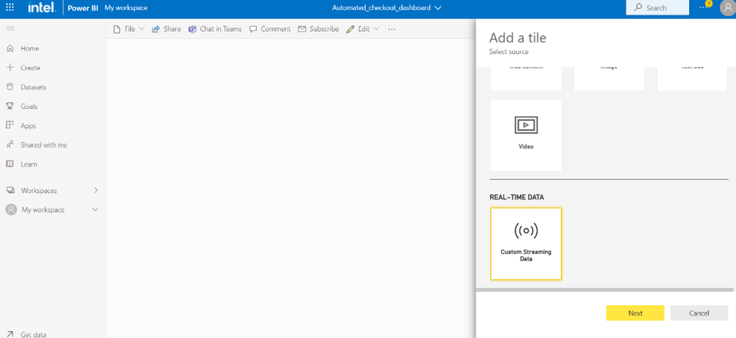The image size is (736, 338).
Task: Click the Share arrow icon
Action: (156, 29)
